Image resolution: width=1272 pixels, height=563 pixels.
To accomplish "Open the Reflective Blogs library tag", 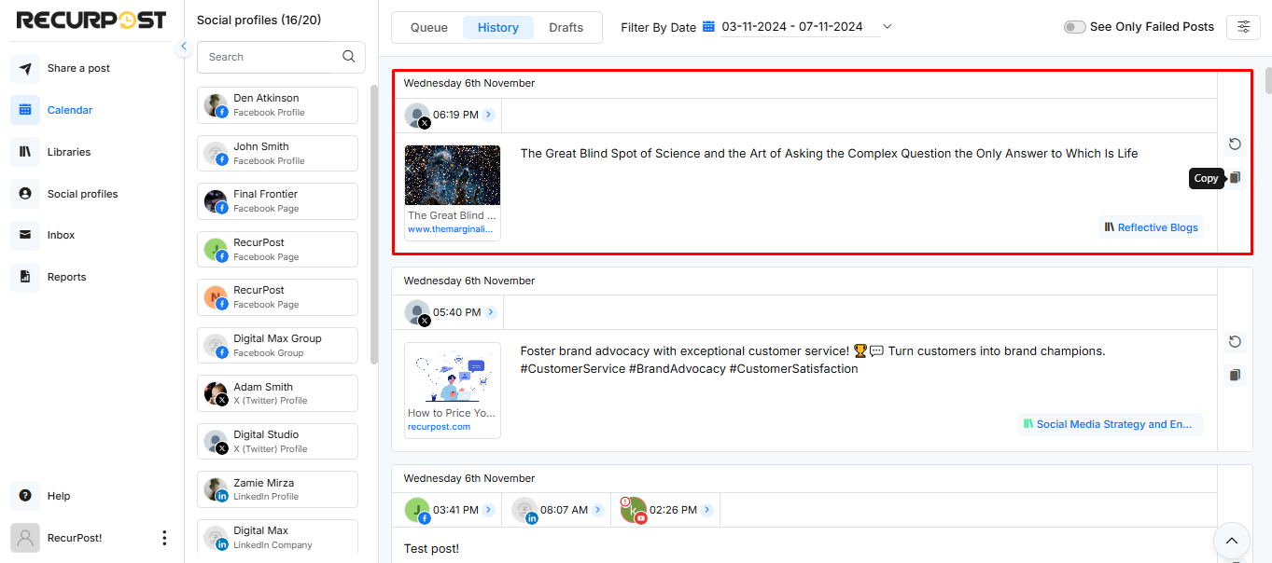I will click(1151, 227).
